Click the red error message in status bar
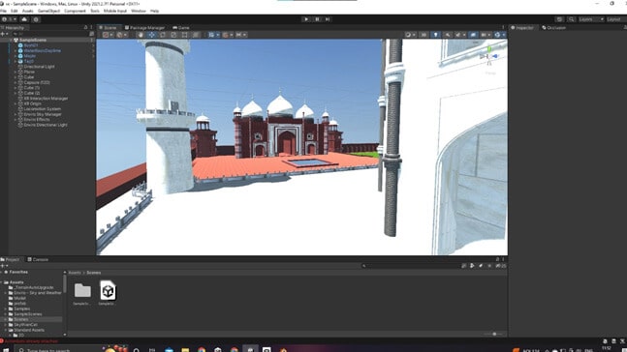Viewport: 627px width, 352px height. 32,341
